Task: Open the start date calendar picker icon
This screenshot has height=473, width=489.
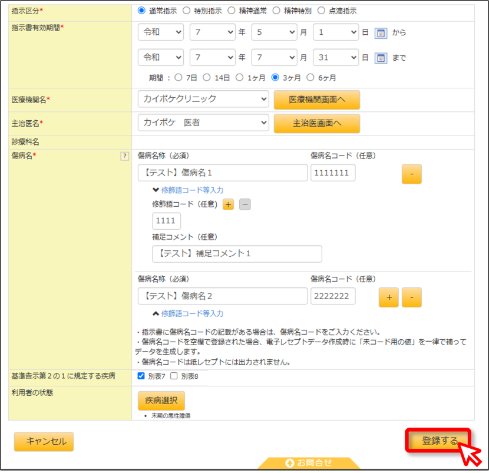Action: pos(381,33)
